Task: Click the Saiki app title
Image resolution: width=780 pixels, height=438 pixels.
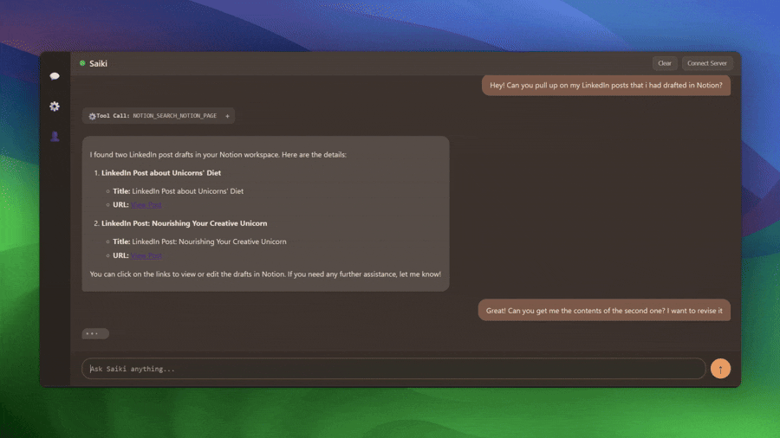Action: (x=98, y=63)
